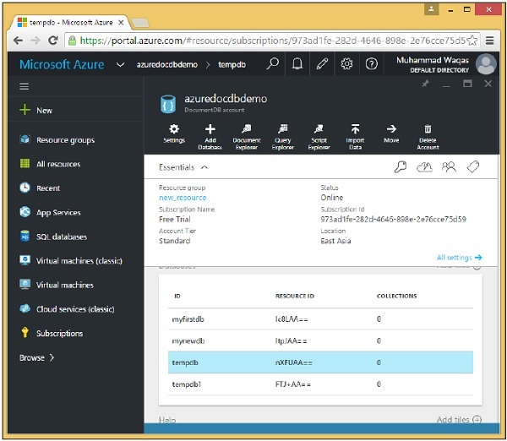Viewport: 507px width, 441px height.
Task: Follow the new_resource resource group link
Action: [x=183, y=198]
